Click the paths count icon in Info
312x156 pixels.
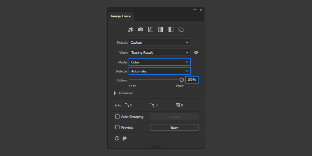click(127, 105)
